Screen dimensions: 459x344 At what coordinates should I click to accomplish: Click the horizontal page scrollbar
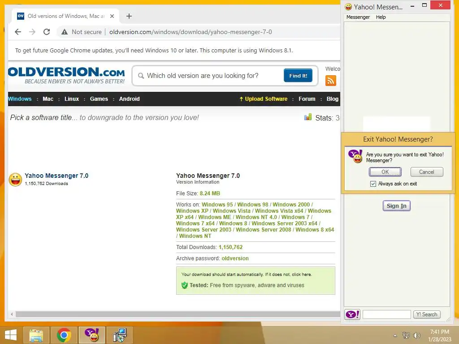178,314
